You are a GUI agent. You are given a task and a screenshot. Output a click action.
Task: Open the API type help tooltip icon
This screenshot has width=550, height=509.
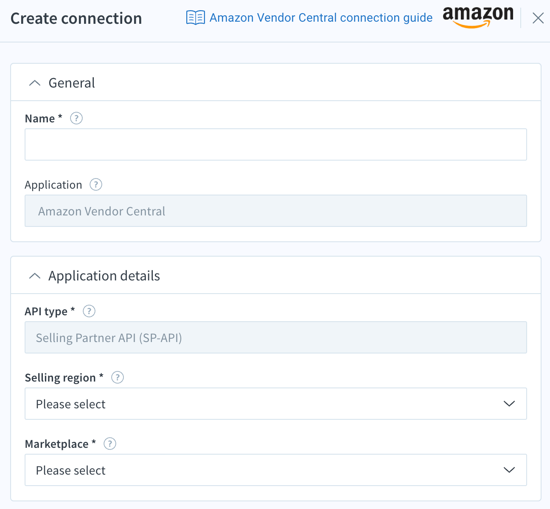(89, 311)
